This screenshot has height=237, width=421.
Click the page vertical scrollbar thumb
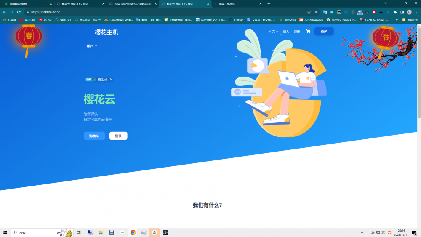(x=419, y=72)
